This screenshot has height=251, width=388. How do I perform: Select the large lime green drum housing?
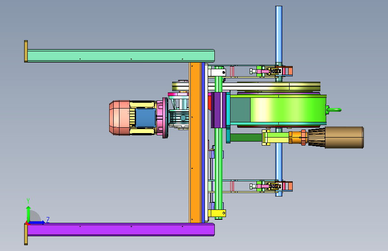pyautogui.click(x=288, y=110)
